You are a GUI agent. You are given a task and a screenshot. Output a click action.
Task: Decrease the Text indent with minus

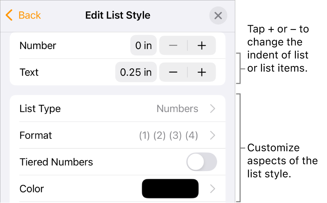click(173, 72)
